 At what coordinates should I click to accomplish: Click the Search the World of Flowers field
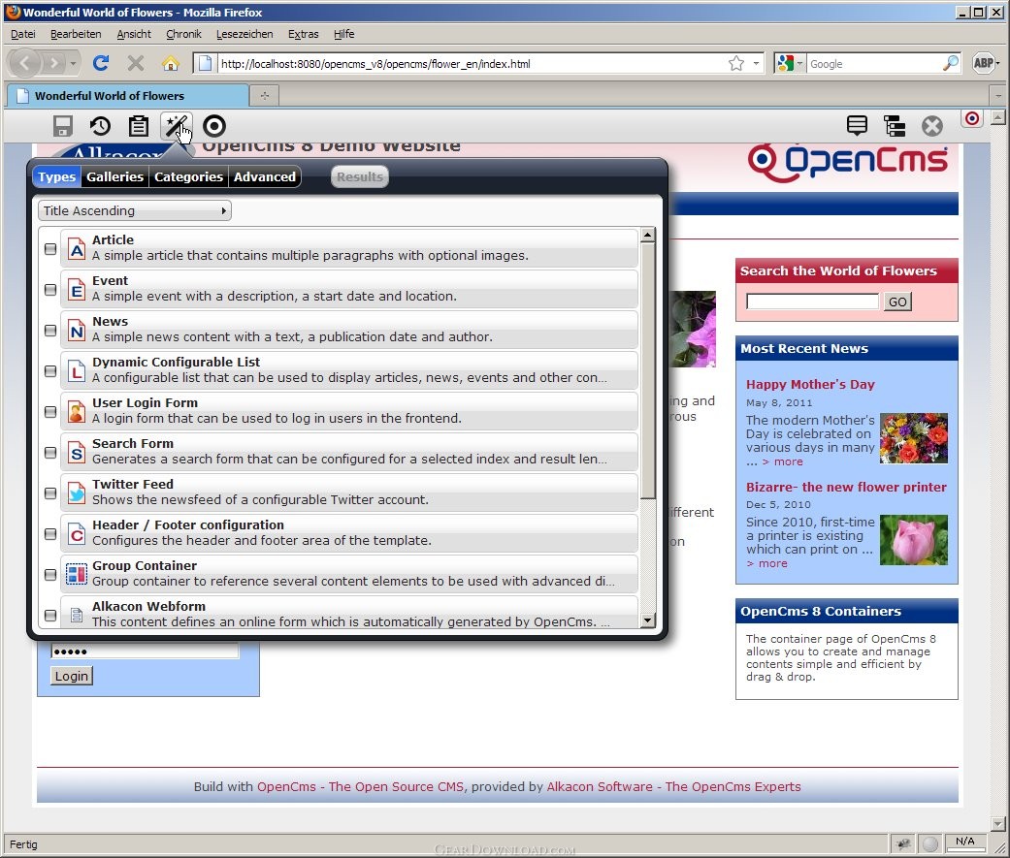point(812,302)
